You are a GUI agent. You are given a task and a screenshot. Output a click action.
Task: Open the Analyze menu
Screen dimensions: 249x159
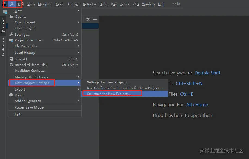73,4
